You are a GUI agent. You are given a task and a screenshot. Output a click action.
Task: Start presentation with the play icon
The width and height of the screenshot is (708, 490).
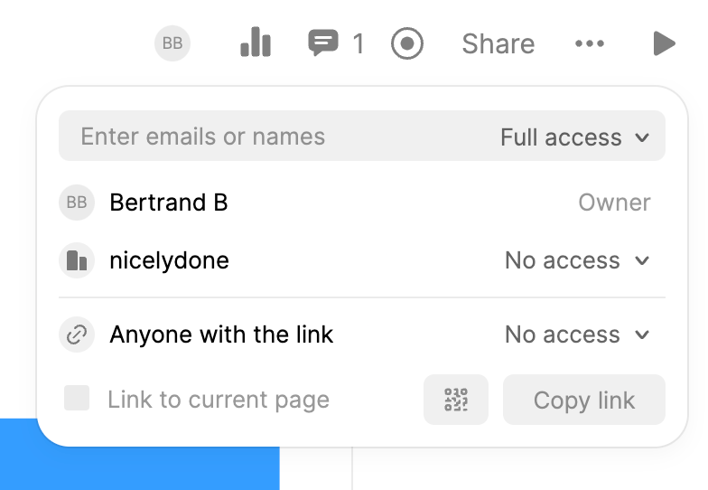(664, 43)
